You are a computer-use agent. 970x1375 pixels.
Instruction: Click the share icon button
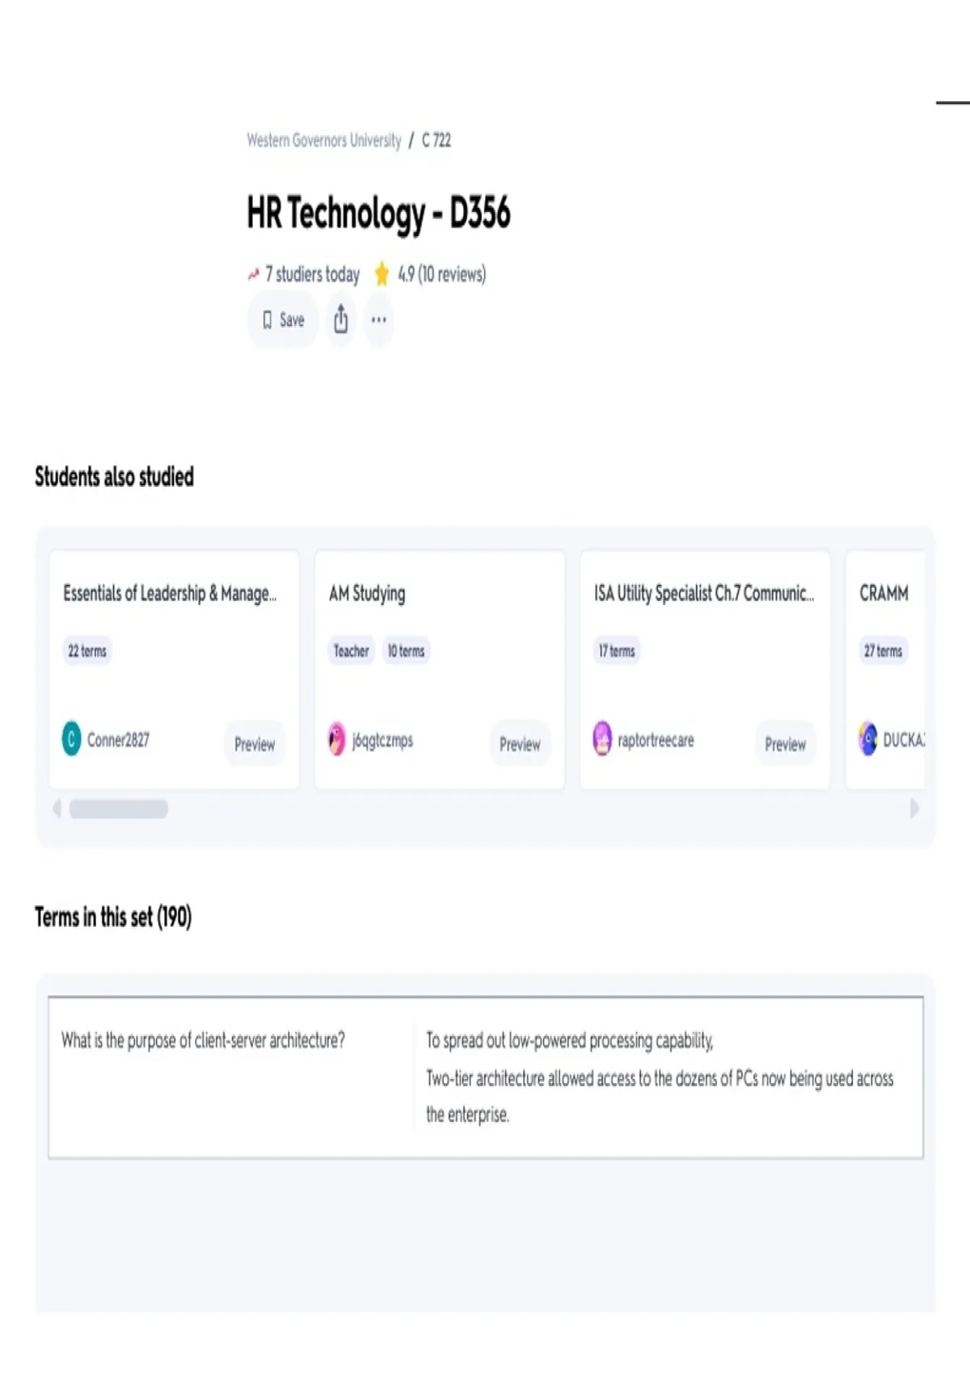[341, 319]
